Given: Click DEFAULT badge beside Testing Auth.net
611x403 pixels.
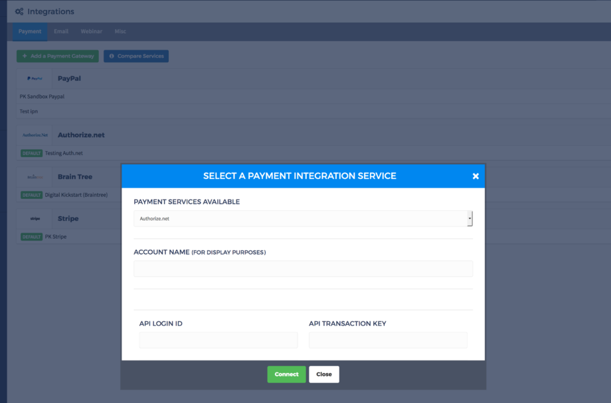Looking at the screenshot, I should coord(32,153).
